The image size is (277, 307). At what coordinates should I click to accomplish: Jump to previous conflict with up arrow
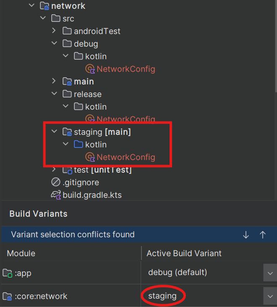click(263, 235)
